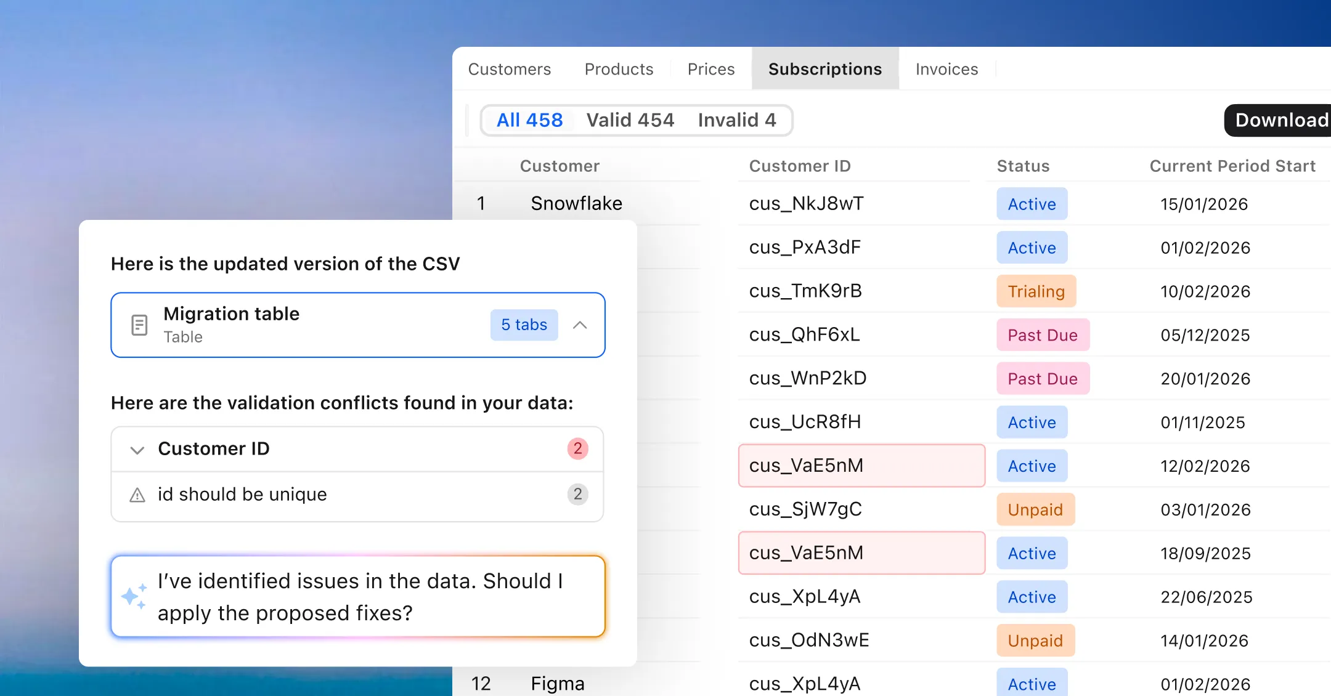
Task: Click the 5 tabs badge
Action: click(524, 325)
